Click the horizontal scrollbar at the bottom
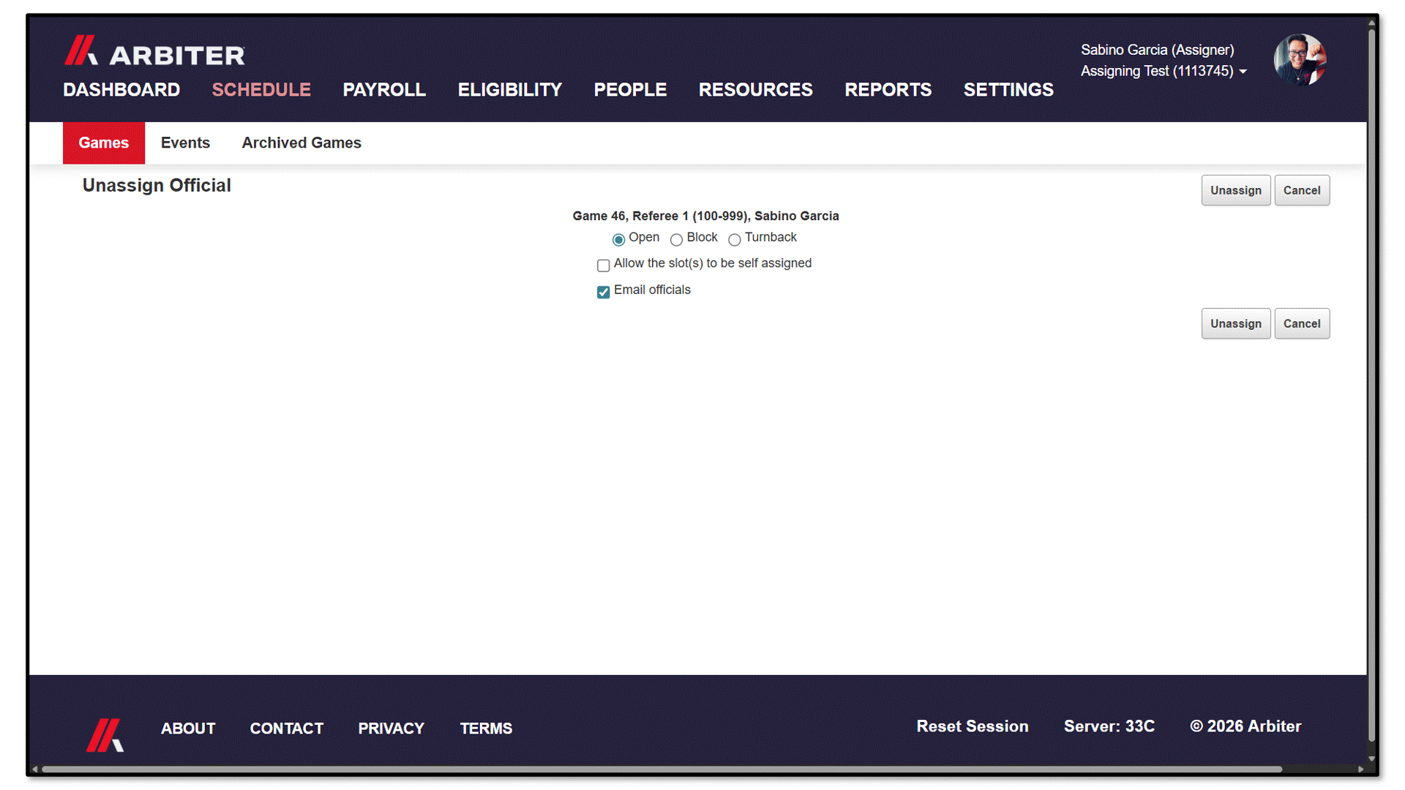This screenshot has width=1405, height=790. pos(662,769)
